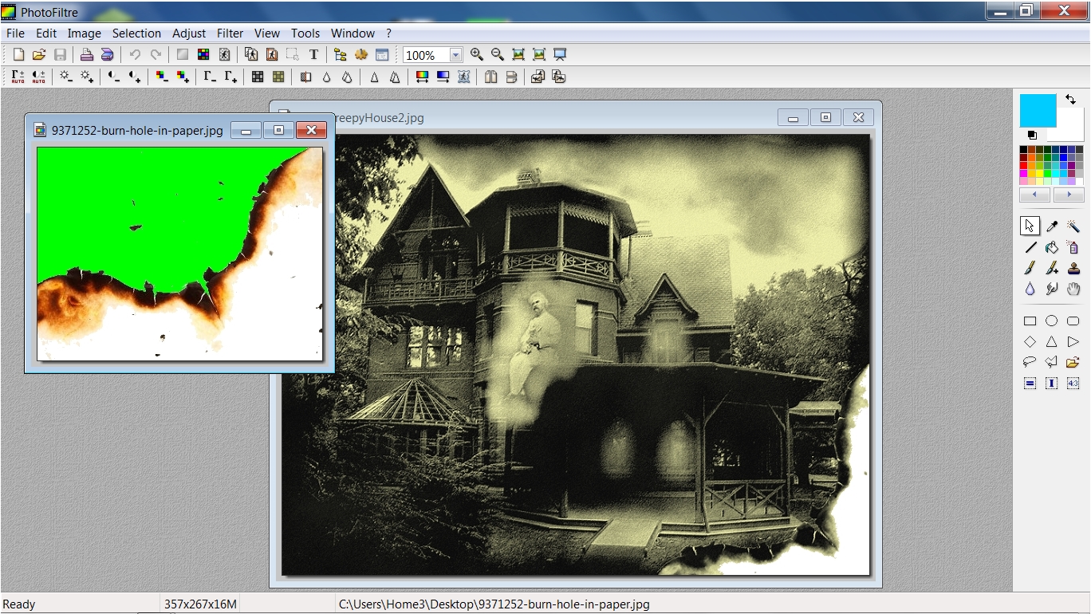Redo the last undone action
Viewport: 1091px width, 614px height.
point(156,55)
